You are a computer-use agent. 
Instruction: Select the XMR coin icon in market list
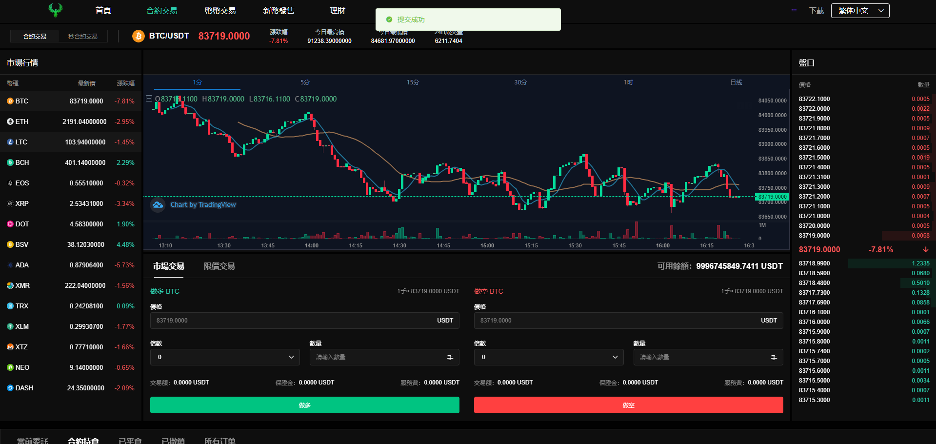click(10, 285)
